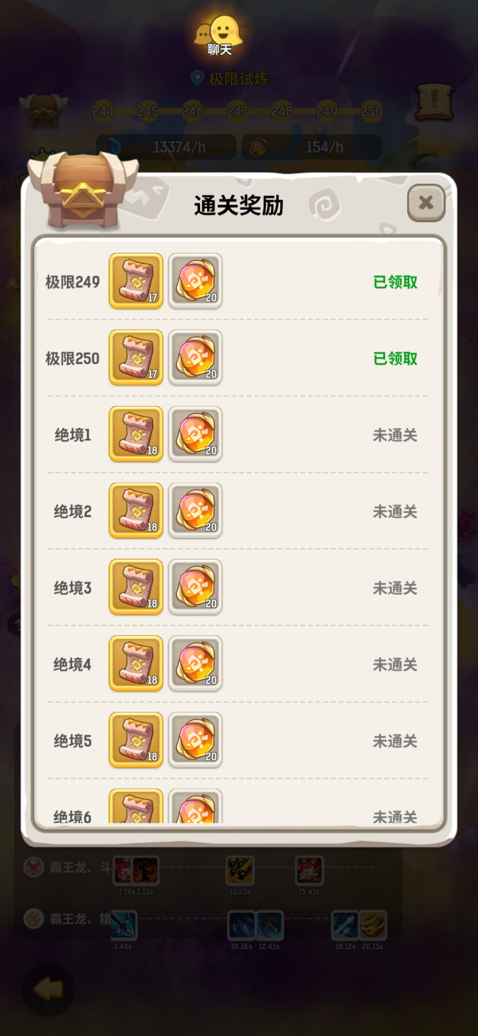This screenshot has width=478, height=1036.
Task: Click the 已领取 status for 极限250
Action: click(x=395, y=358)
